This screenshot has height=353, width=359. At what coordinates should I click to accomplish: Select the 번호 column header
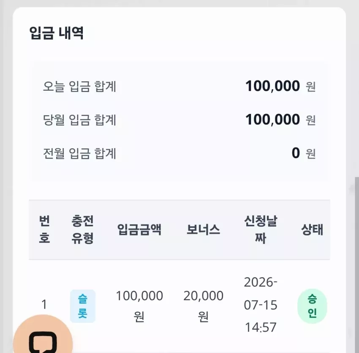click(44, 229)
